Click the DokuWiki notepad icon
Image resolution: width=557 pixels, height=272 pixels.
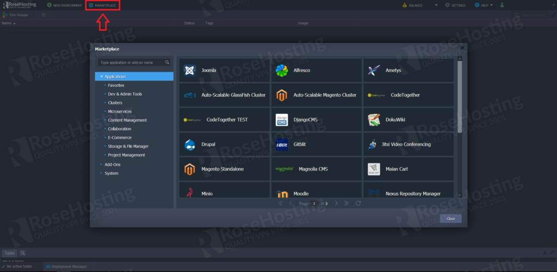pyautogui.click(x=374, y=119)
